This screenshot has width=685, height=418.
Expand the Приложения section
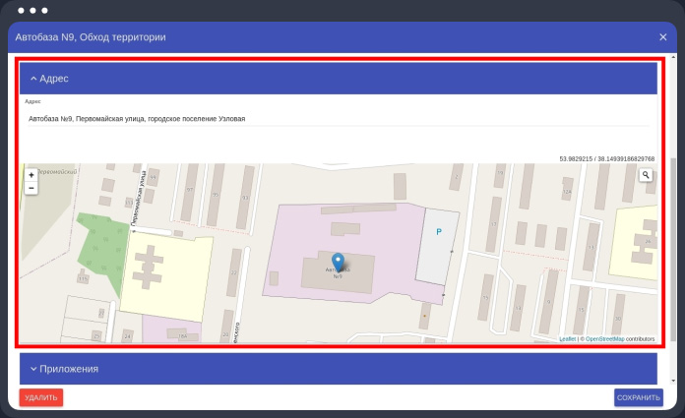pyautogui.click(x=339, y=369)
